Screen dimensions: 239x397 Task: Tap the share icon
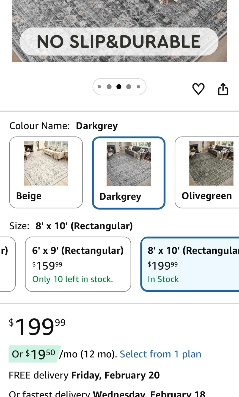223,89
